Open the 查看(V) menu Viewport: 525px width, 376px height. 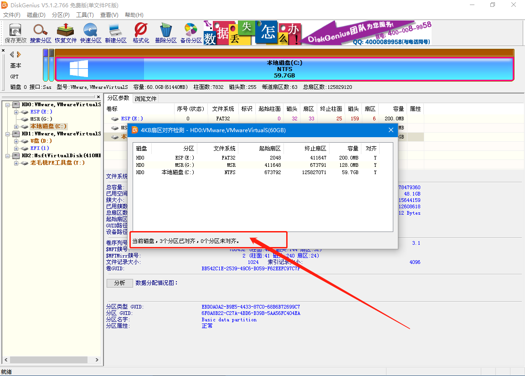pos(109,15)
